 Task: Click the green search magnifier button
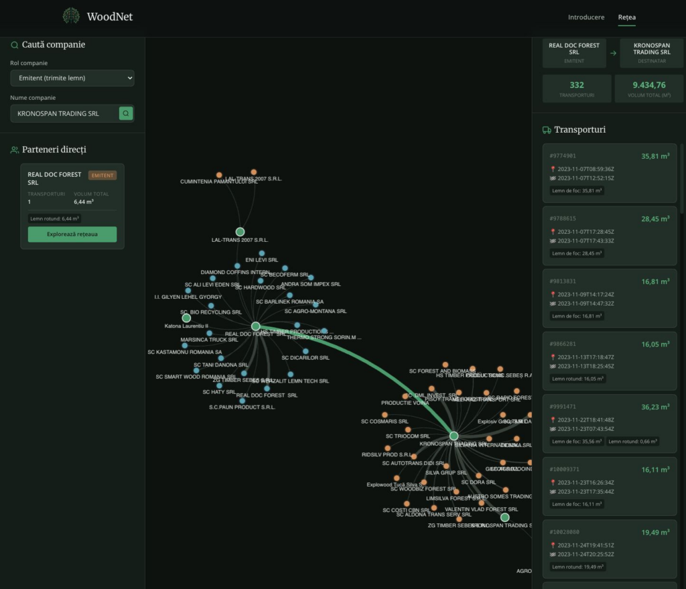tap(126, 113)
